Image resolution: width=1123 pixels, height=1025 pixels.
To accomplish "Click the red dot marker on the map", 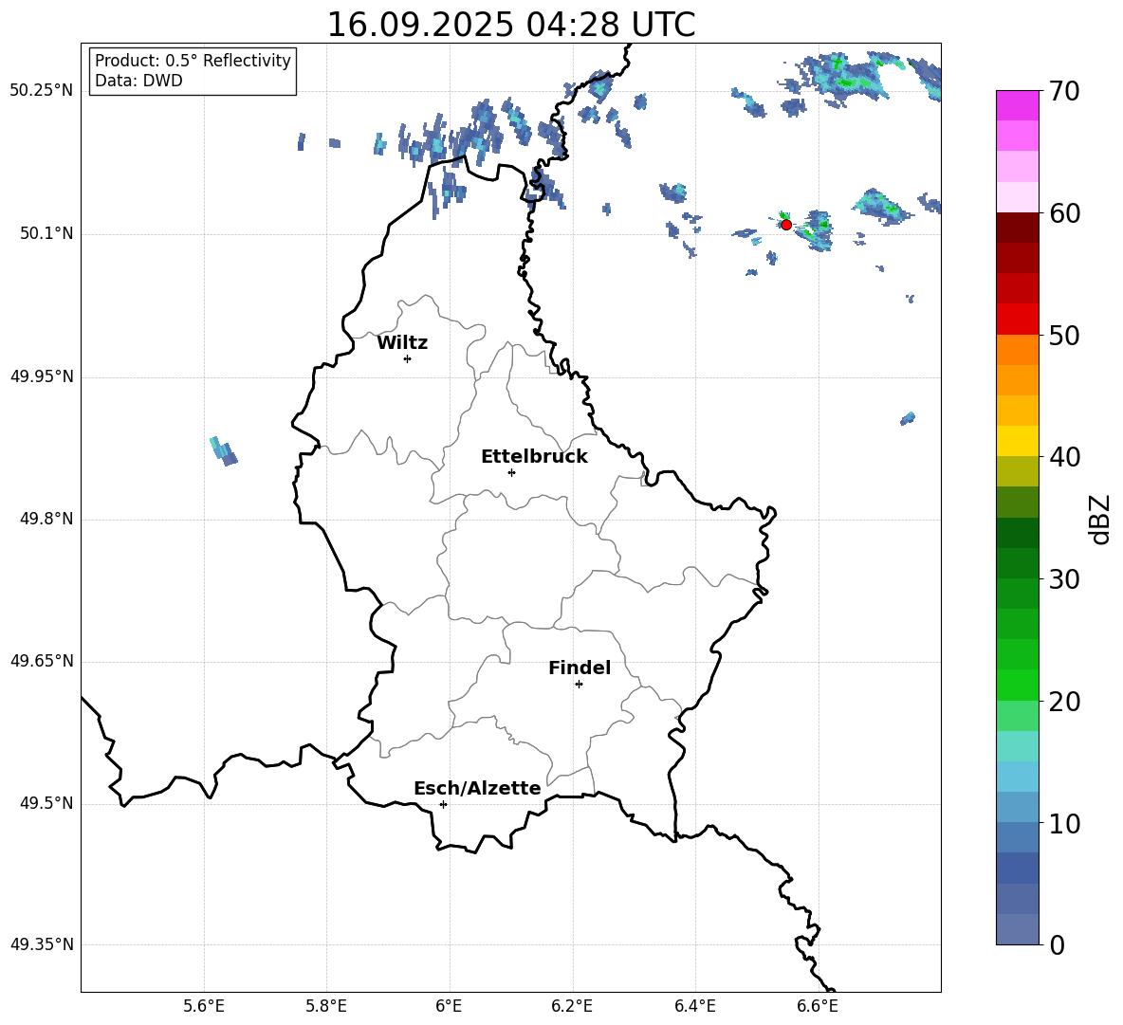I will (785, 225).
